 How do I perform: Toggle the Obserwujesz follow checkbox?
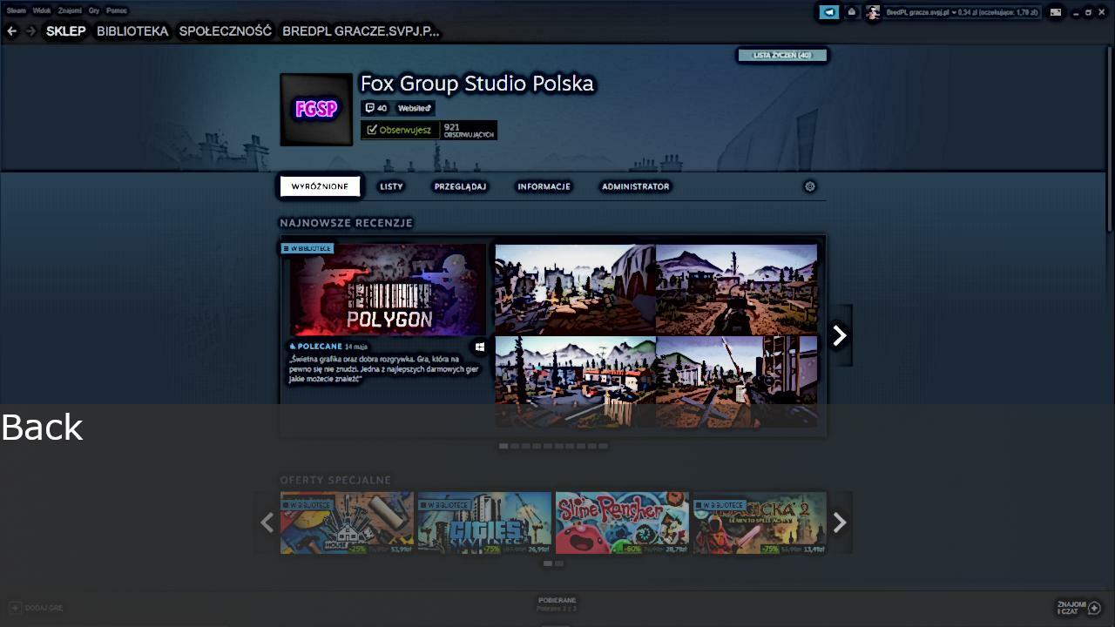(x=372, y=130)
